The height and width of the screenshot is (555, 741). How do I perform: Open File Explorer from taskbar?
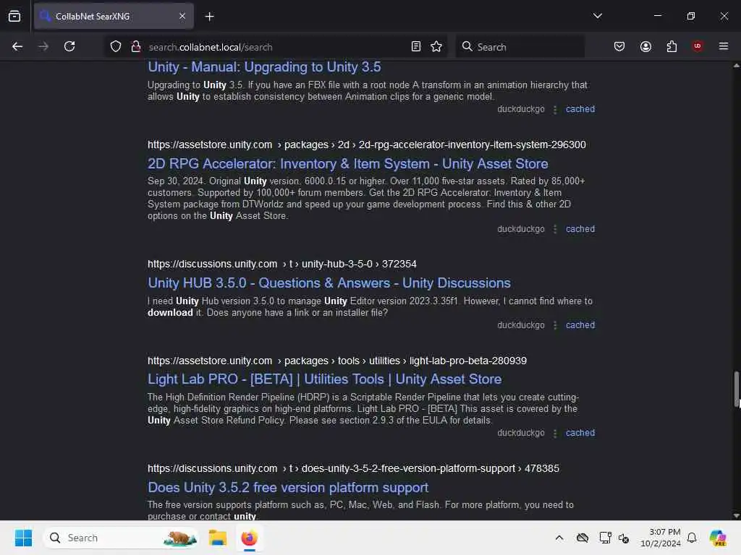coord(217,538)
